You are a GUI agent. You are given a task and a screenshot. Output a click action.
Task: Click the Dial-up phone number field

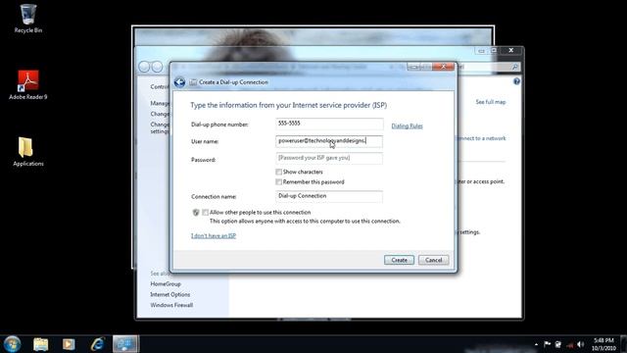click(x=329, y=124)
